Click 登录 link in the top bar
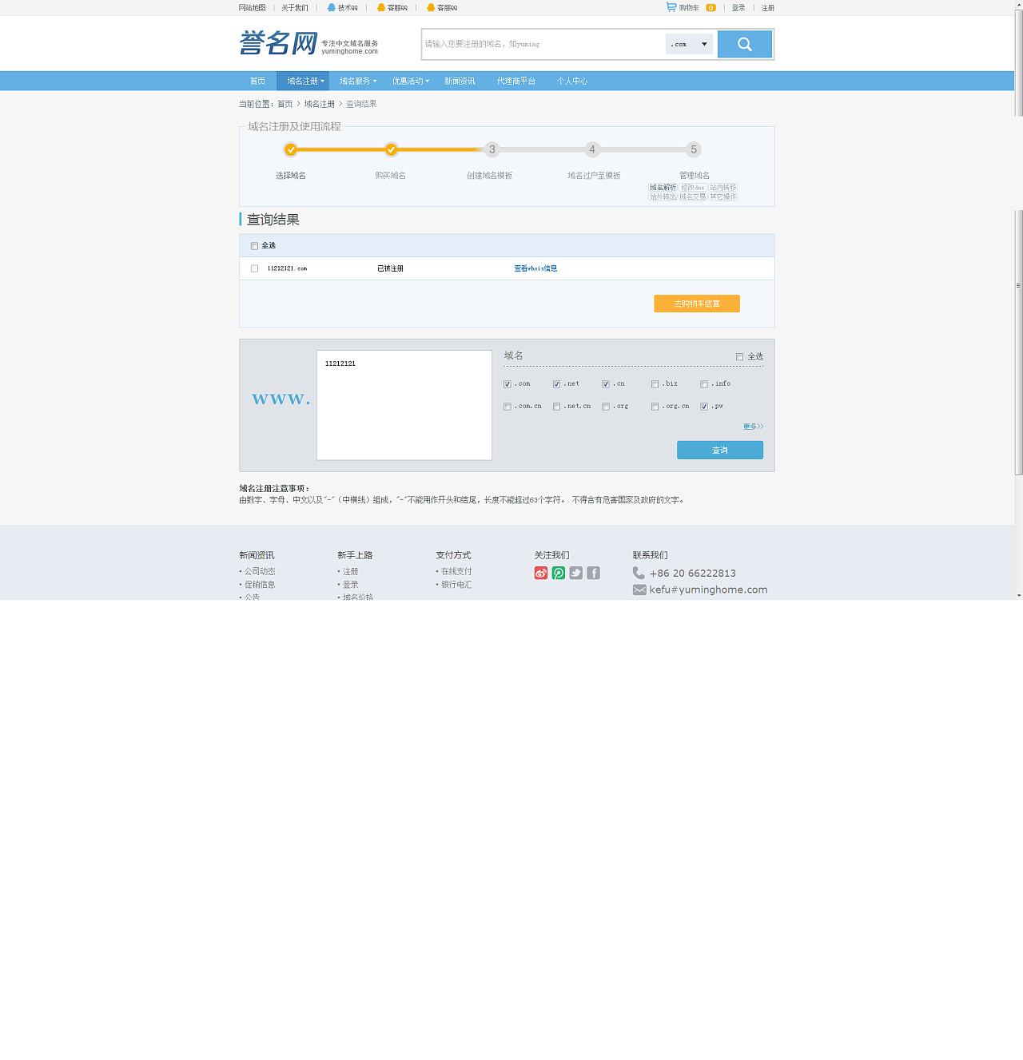The image size is (1023, 1060). [x=738, y=8]
